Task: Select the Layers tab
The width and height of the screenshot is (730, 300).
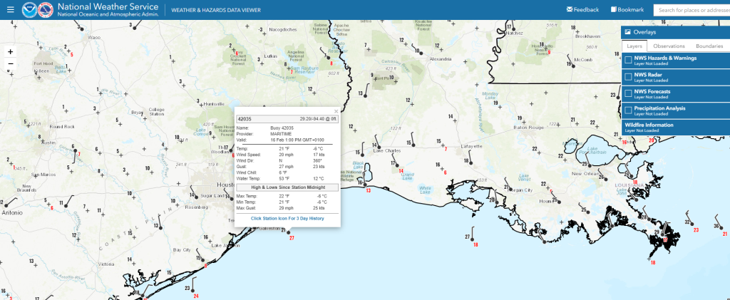Action: click(x=634, y=46)
